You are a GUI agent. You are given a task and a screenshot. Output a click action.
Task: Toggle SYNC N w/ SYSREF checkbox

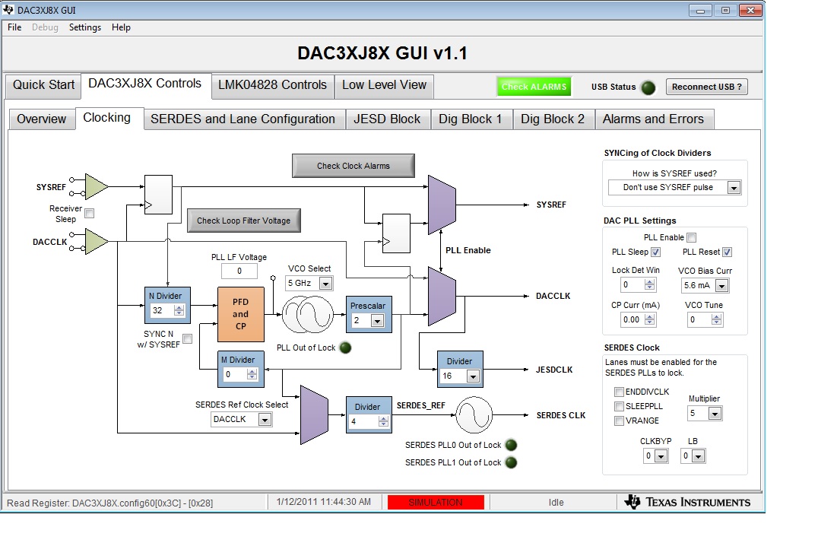[x=187, y=338]
